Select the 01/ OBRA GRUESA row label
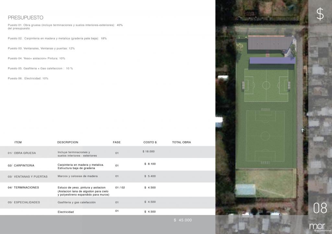 [22, 153]
